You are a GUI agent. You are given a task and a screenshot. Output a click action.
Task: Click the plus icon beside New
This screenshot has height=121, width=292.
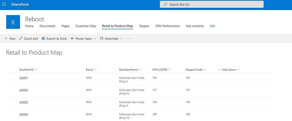coord(6,38)
